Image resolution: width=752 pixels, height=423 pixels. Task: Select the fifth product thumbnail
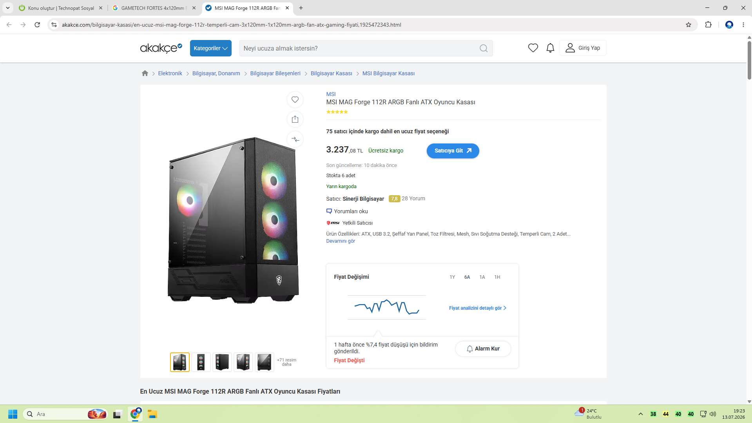[265, 362]
